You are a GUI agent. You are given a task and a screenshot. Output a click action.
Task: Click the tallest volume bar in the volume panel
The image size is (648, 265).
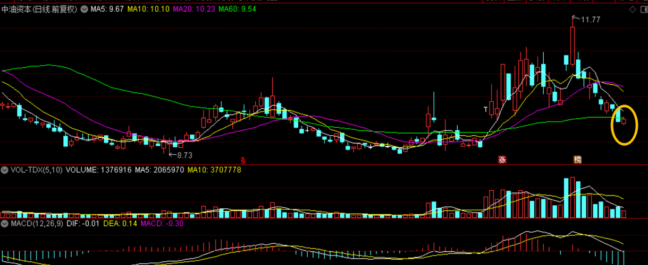573,198
